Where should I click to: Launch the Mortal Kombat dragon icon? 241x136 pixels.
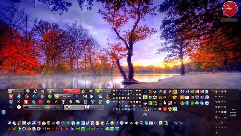click(x=170, y=97)
